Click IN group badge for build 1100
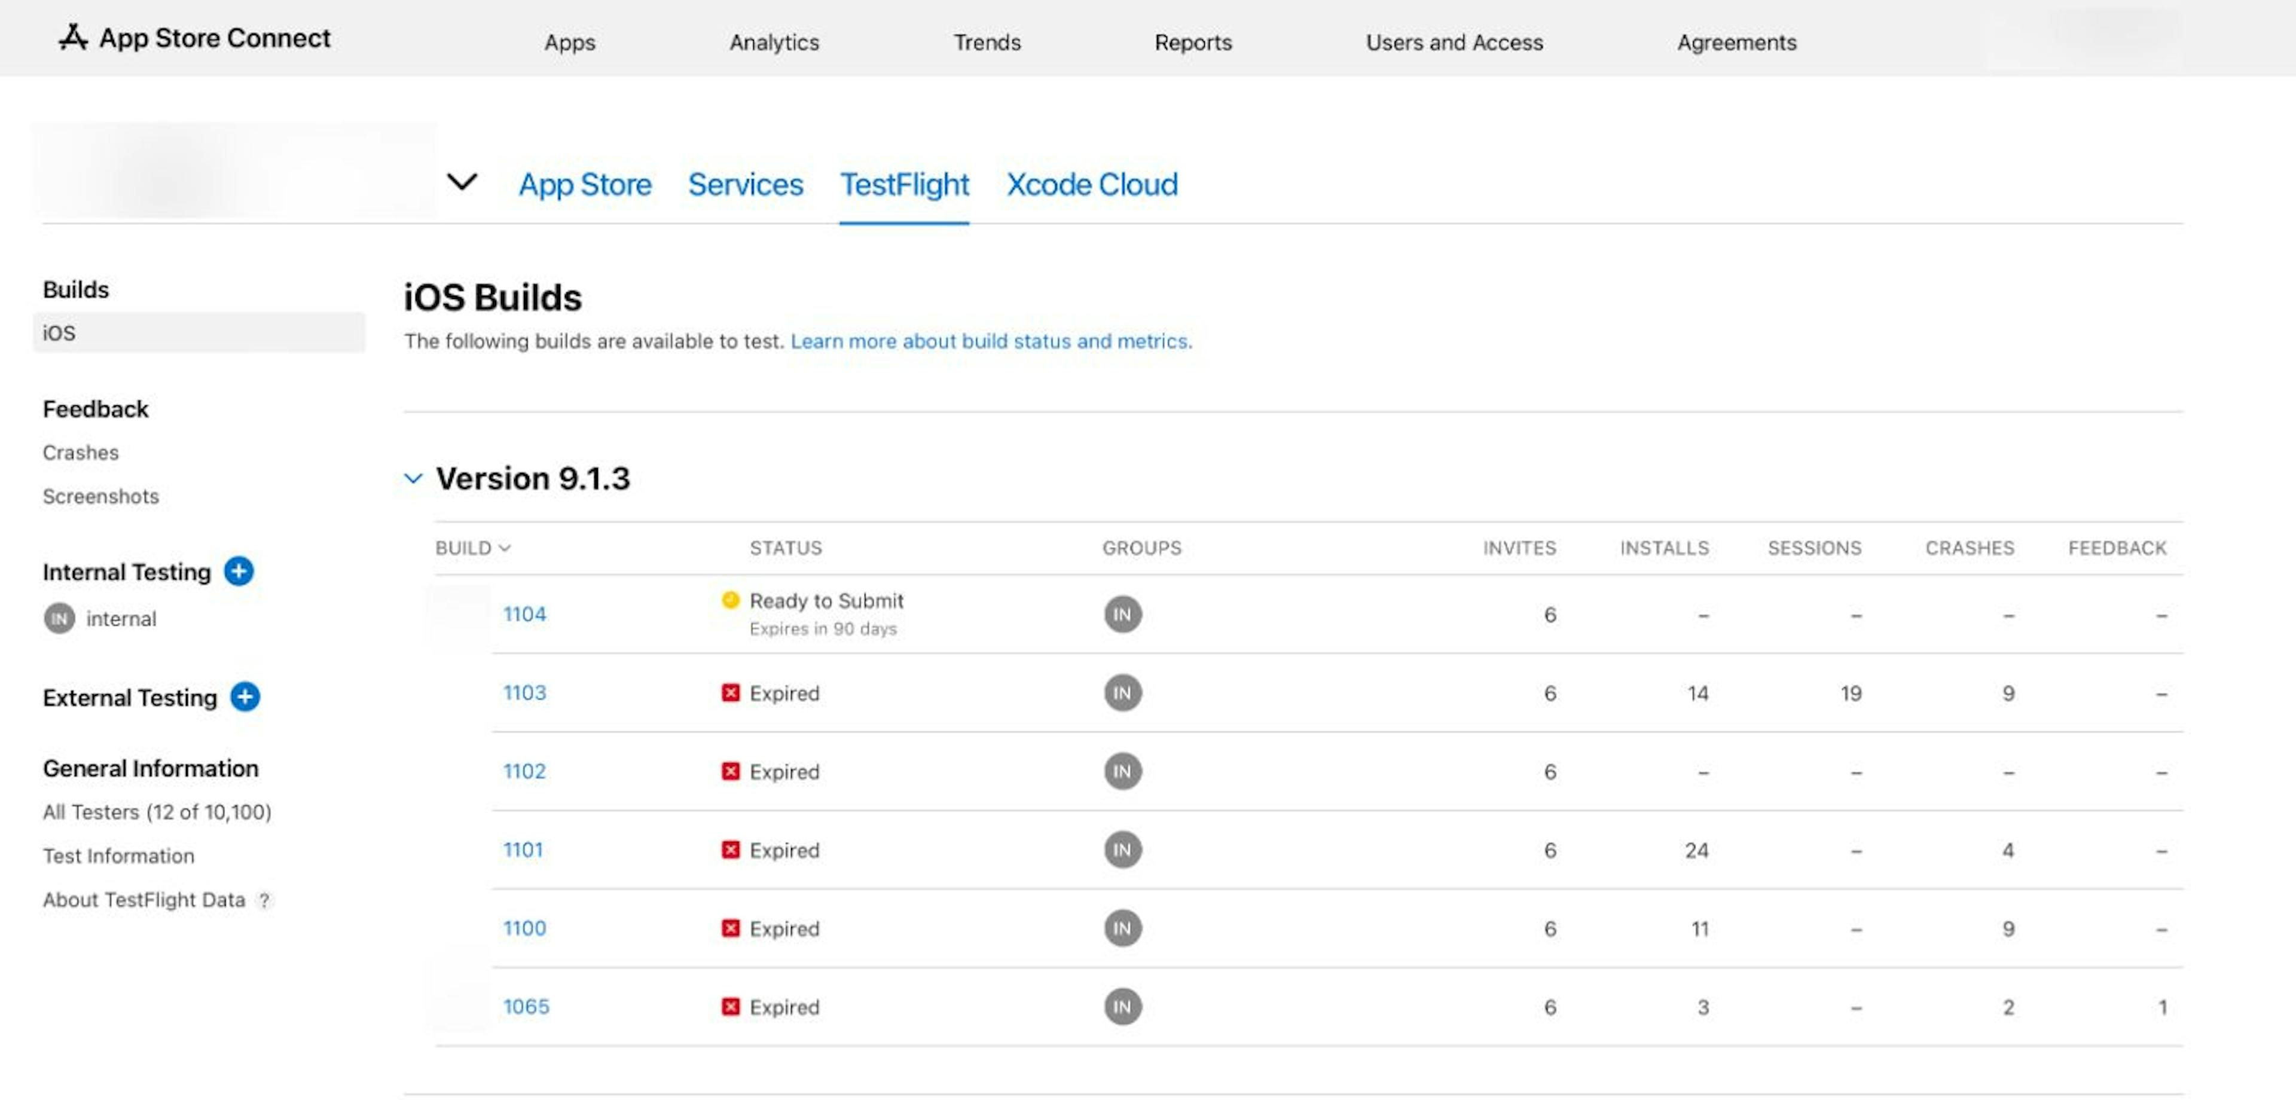Viewport: 2296px width, 1100px height. point(1123,927)
